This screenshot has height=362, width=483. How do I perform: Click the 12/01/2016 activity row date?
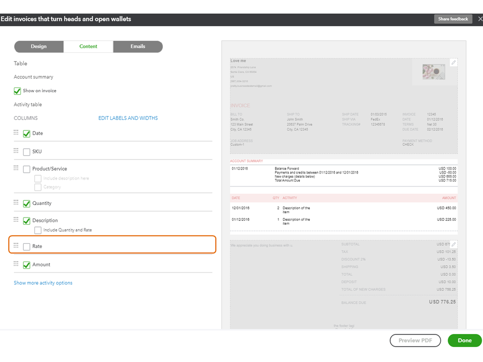pos(241,208)
